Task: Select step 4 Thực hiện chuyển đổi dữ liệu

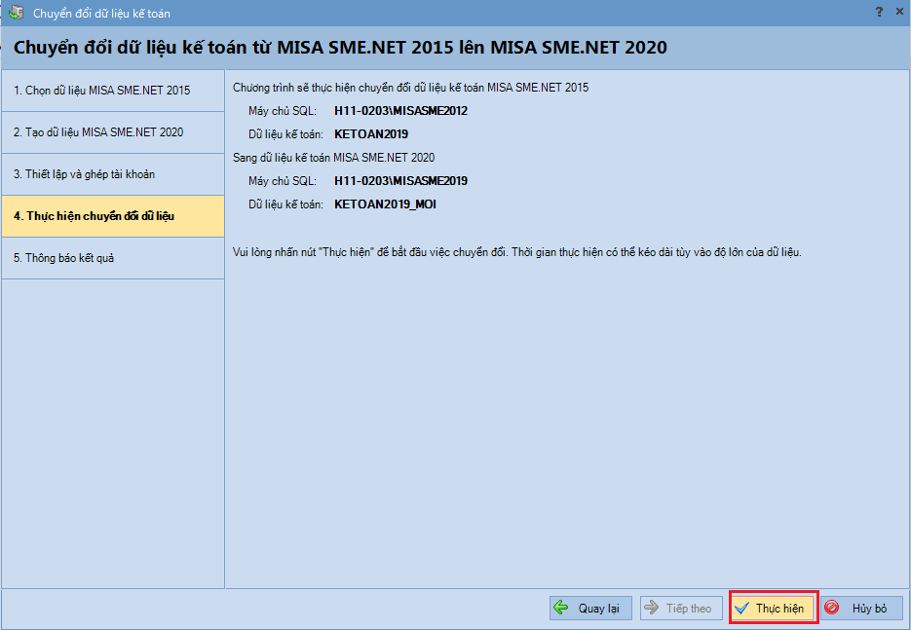Action: pos(113,216)
